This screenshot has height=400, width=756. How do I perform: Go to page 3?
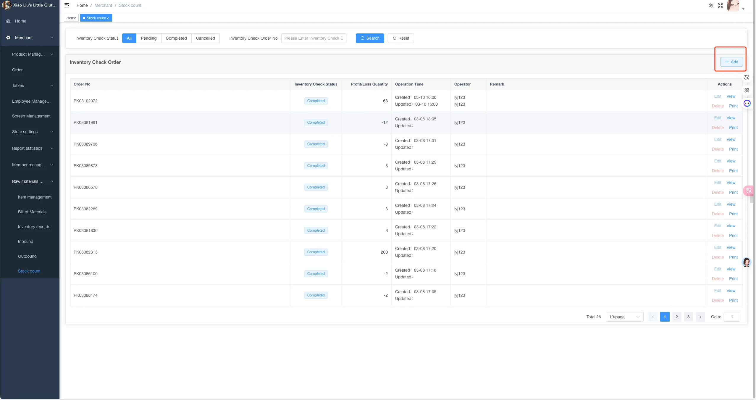pyautogui.click(x=688, y=317)
